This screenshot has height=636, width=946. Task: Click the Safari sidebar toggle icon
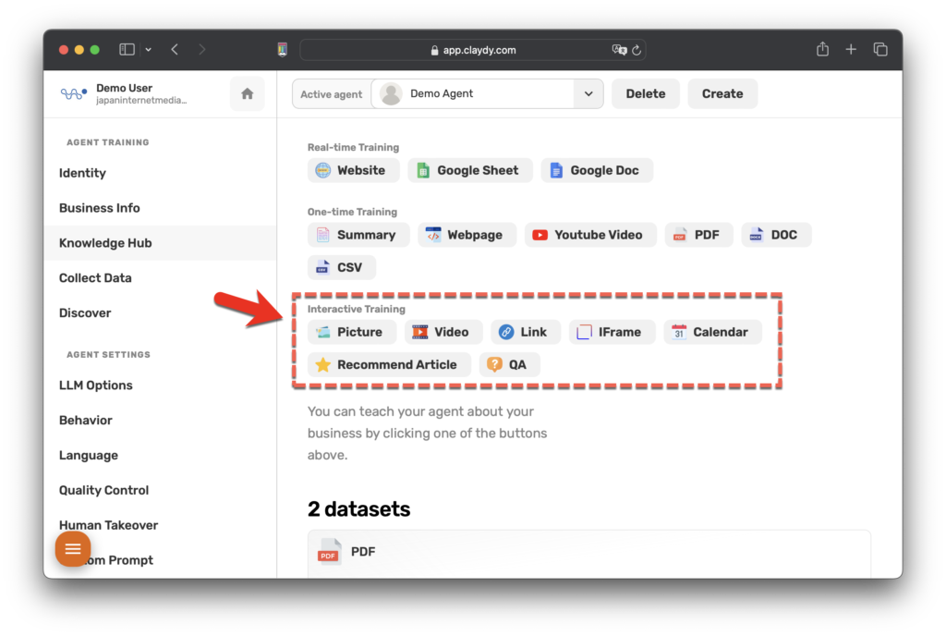[x=127, y=50]
